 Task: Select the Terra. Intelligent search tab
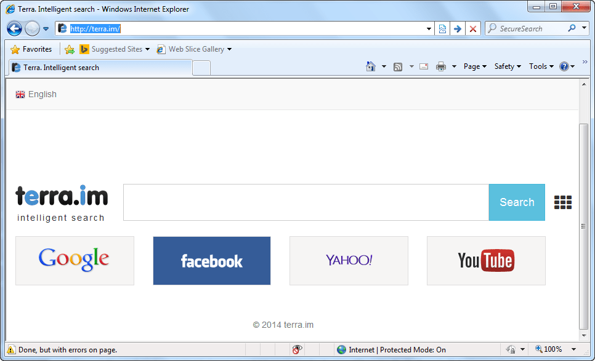pyautogui.click(x=100, y=68)
